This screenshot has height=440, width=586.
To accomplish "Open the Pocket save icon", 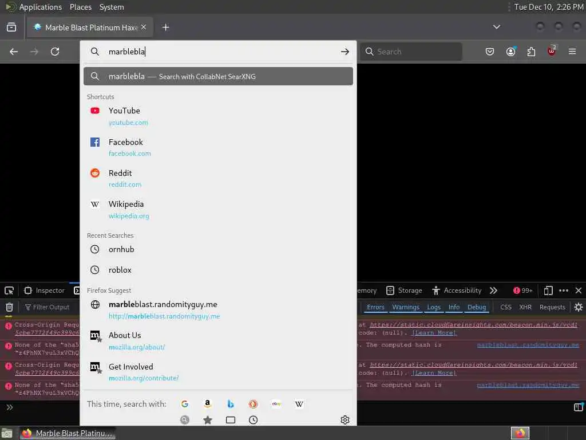I will click(490, 52).
